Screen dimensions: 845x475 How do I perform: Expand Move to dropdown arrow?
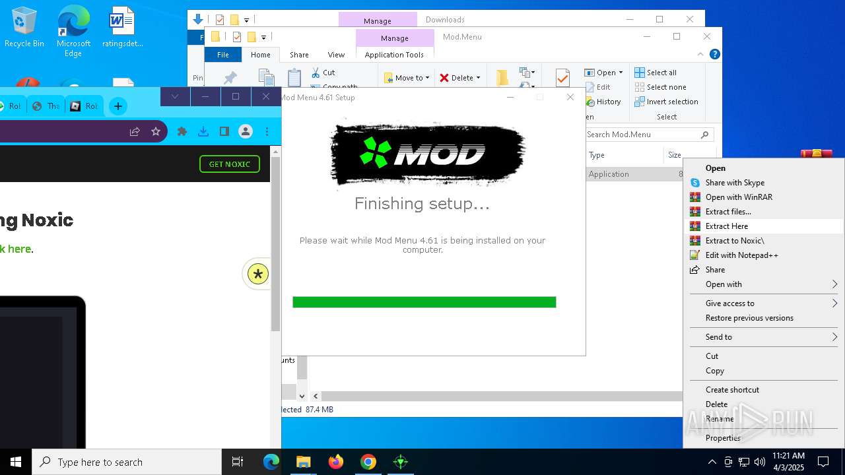click(427, 78)
